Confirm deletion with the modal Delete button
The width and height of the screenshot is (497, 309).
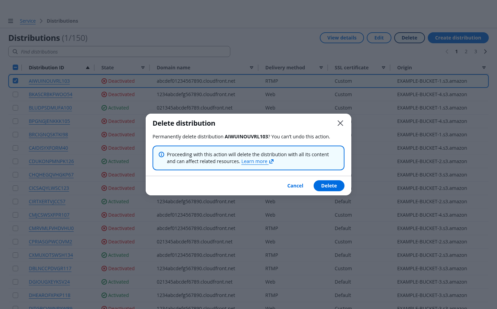[x=329, y=186]
